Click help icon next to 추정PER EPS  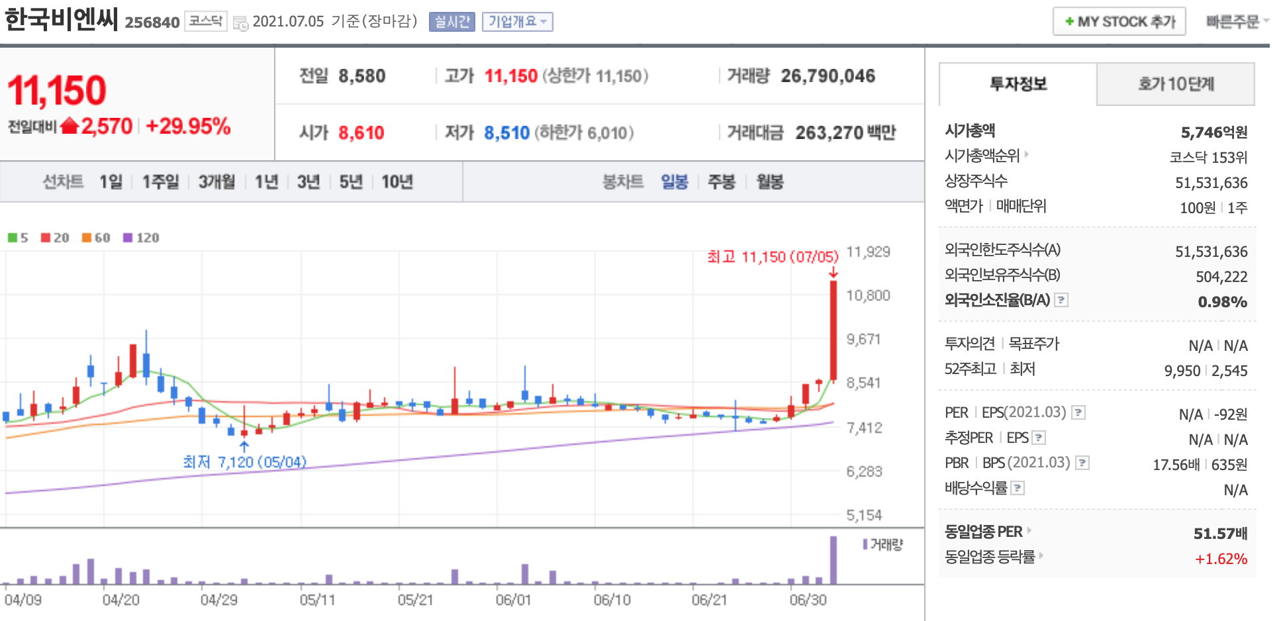click(1039, 438)
